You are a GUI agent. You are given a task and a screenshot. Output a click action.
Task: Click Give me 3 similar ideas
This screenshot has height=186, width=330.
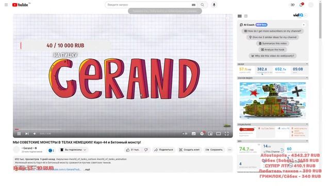point(273,37)
